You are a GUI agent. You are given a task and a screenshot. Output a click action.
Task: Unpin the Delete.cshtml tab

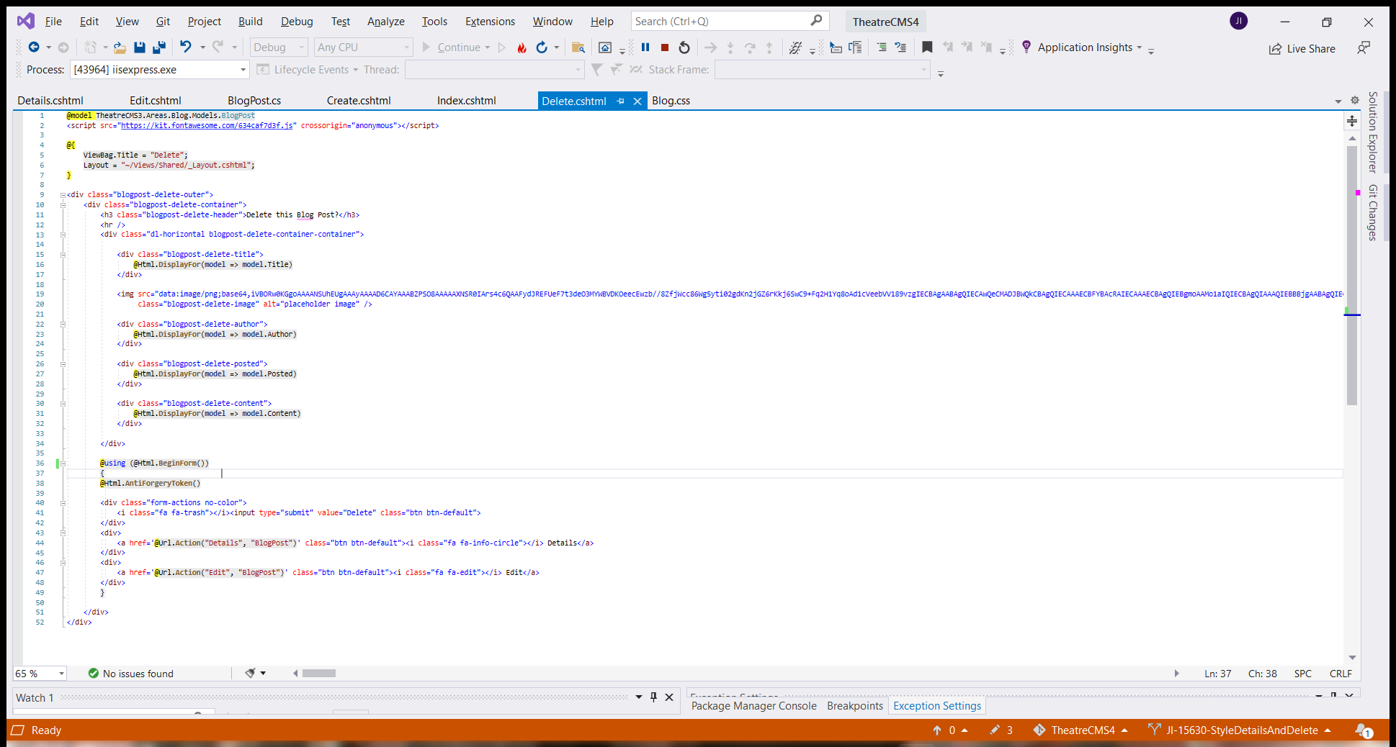pos(620,101)
